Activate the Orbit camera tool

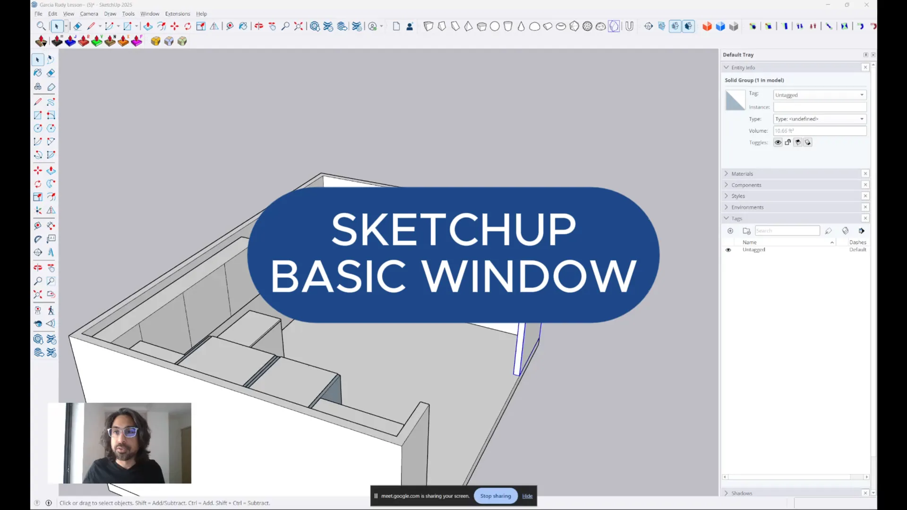click(38, 268)
